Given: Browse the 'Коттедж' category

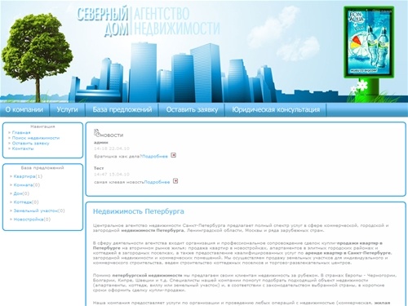Looking at the screenshot, I should click(x=23, y=202).
